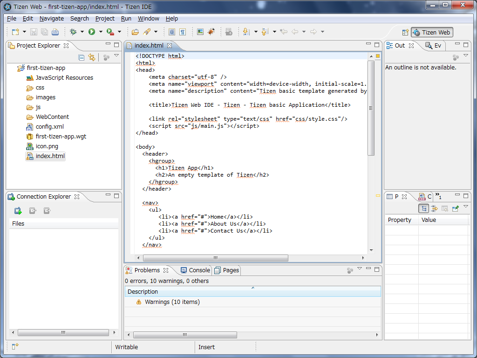Open the File menu
The image size is (477, 358).
12,19
